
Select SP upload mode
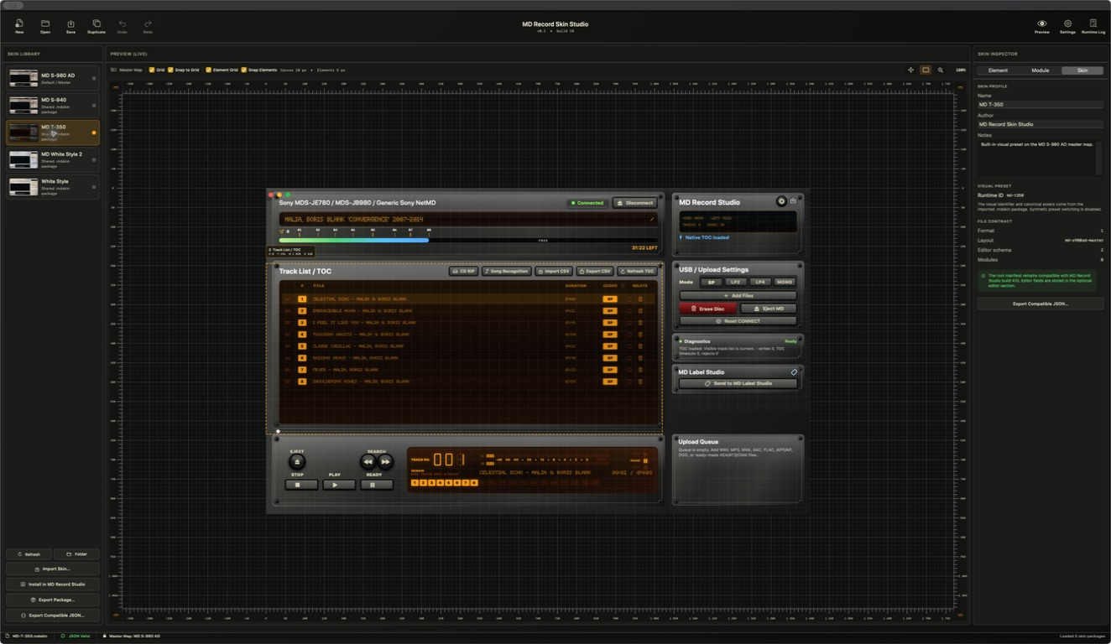click(x=711, y=282)
